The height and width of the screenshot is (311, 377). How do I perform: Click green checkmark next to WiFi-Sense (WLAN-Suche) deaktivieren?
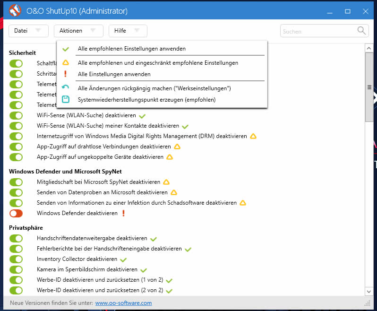click(x=142, y=116)
